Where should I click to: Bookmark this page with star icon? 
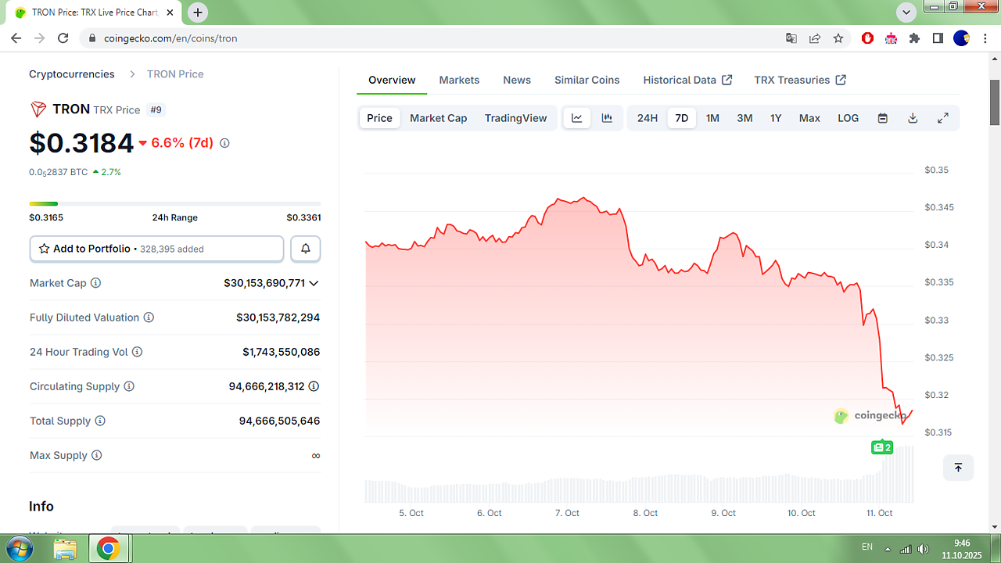pyautogui.click(x=838, y=38)
